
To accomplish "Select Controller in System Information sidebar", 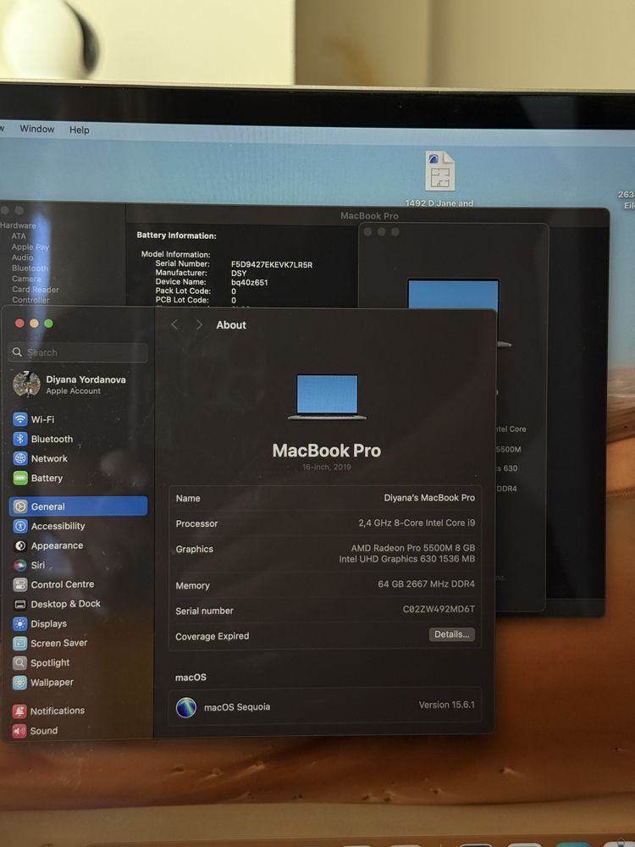I will point(30,300).
